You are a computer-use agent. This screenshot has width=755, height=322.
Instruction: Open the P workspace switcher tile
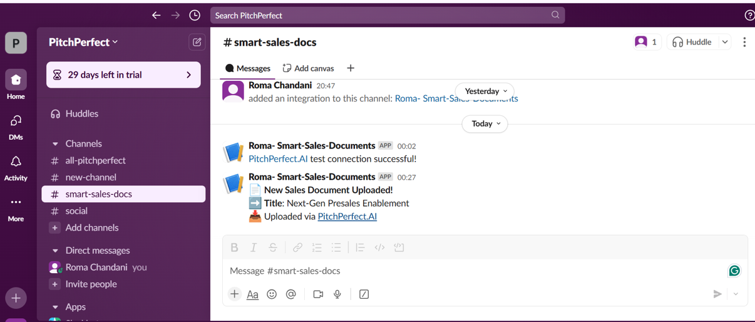click(x=16, y=43)
